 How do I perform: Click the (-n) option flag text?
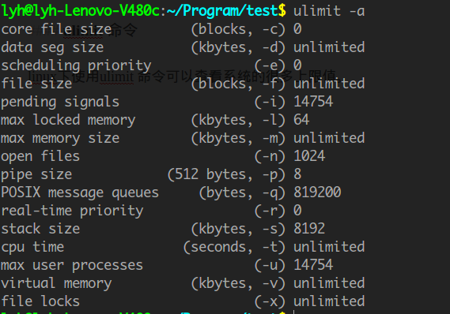tap(270, 156)
